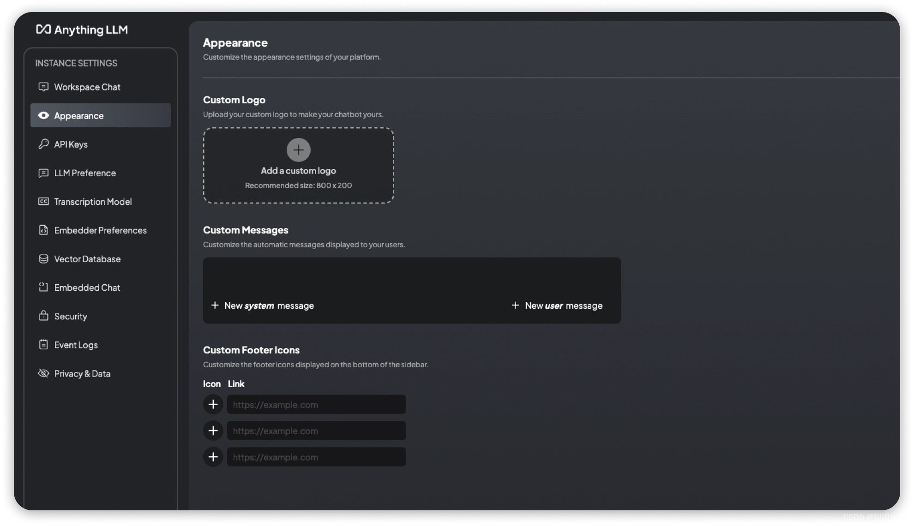Click the Transcription Model CC icon
The image size is (914, 526).
click(43, 201)
